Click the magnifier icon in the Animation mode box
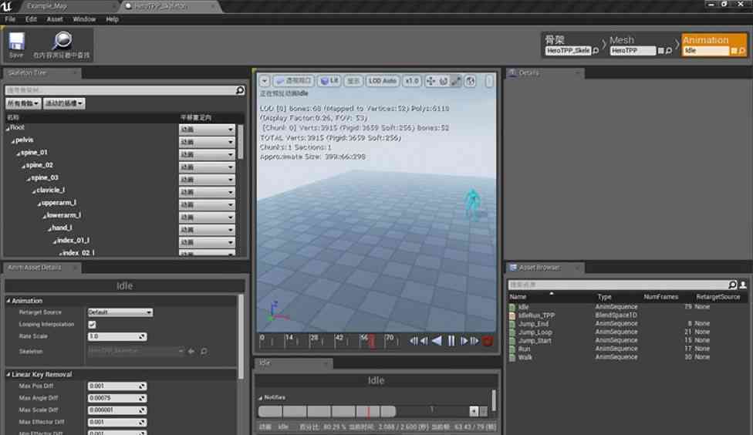This screenshot has width=753, height=435. (741, 50)
